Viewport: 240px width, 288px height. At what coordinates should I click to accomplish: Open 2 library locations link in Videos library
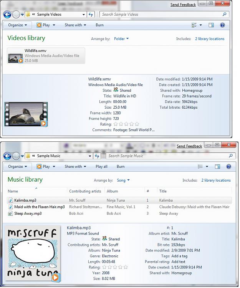click(x=210, y=39)
